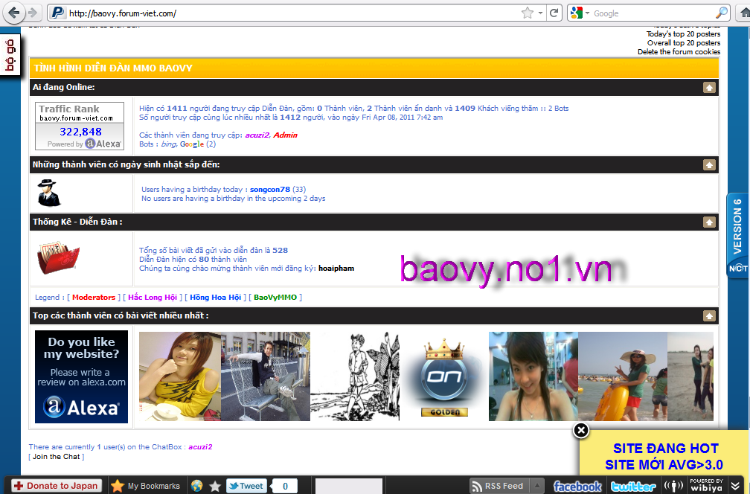
Task: Click the Tweet button
Action: 246,486
